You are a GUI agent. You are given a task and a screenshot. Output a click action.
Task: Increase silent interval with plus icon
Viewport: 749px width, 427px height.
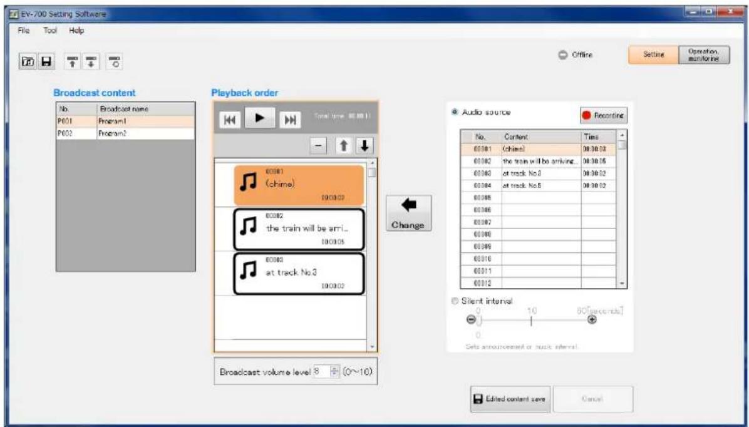pos(592,319)
